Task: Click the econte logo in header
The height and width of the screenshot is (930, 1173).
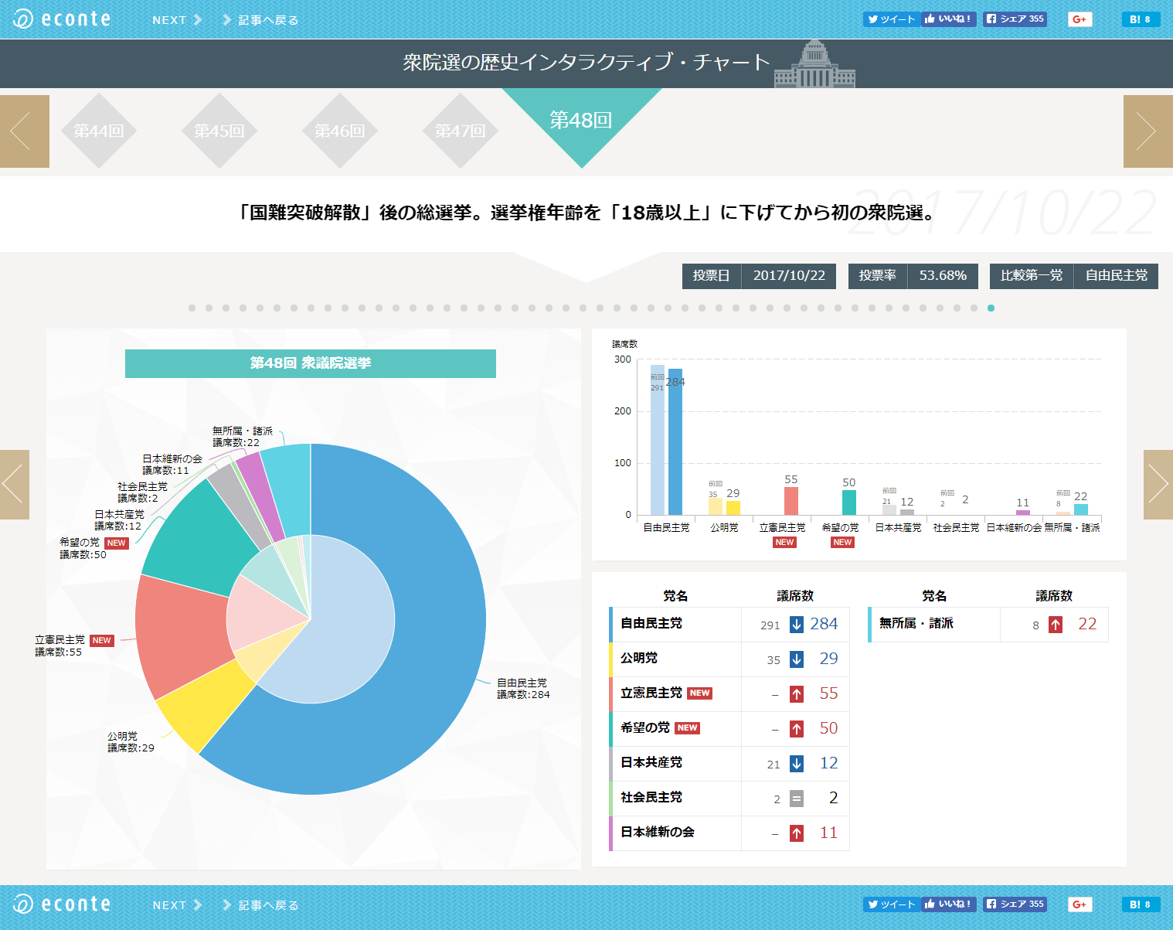Action: (x=62, y=19)
